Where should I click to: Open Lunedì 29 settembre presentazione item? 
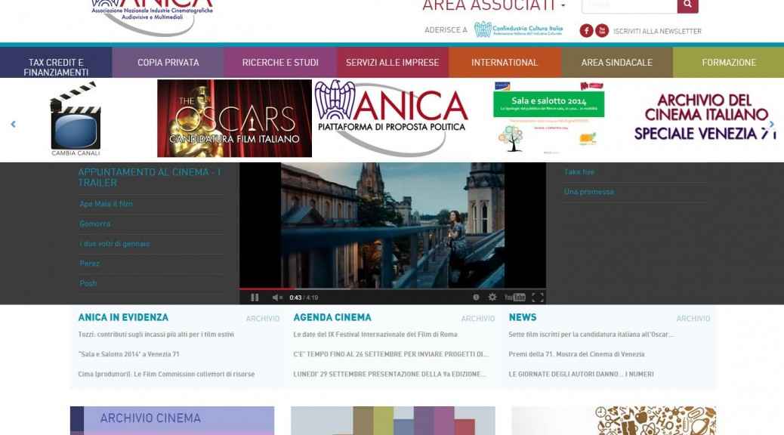390,374
